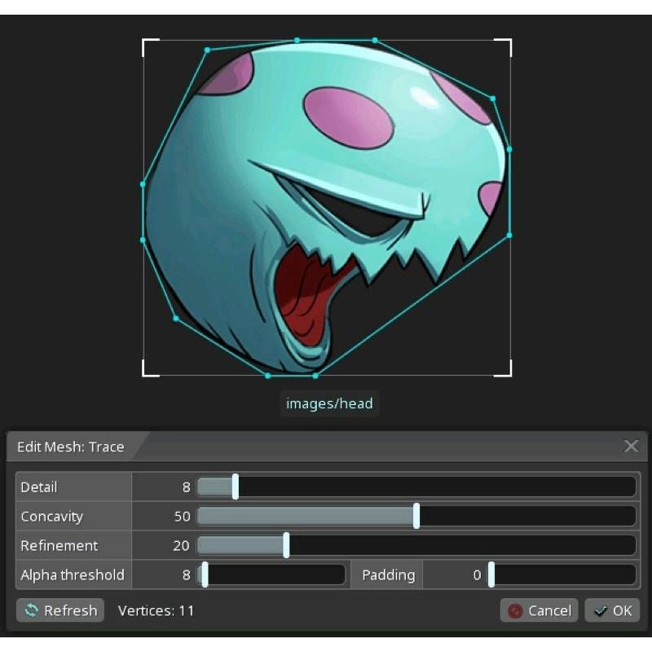Click the Detail slider handle
The height and width of the screenshot is (652, 652).
tap(236, 487)
